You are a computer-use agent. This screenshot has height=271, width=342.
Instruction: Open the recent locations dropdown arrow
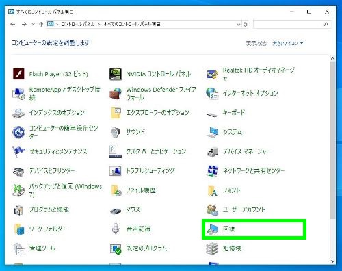tap(33, 24)
